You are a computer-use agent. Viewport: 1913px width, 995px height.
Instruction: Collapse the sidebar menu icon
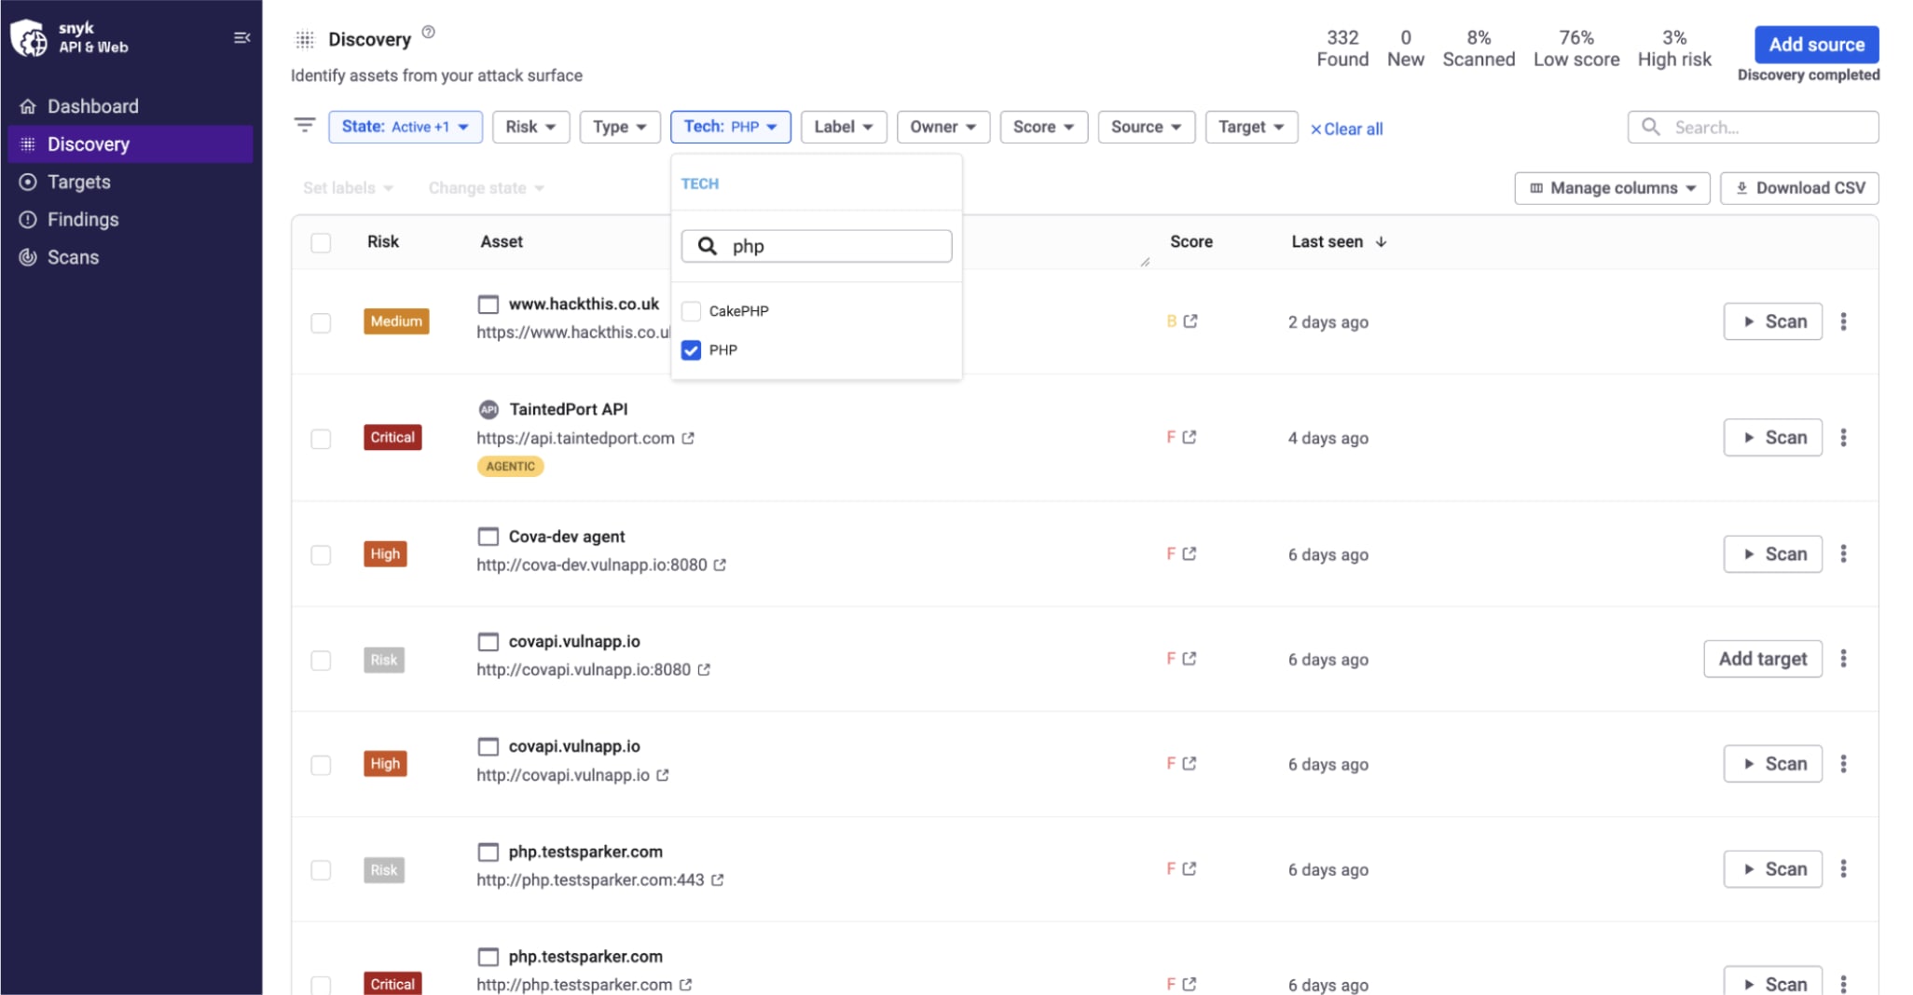click(241, 37)
